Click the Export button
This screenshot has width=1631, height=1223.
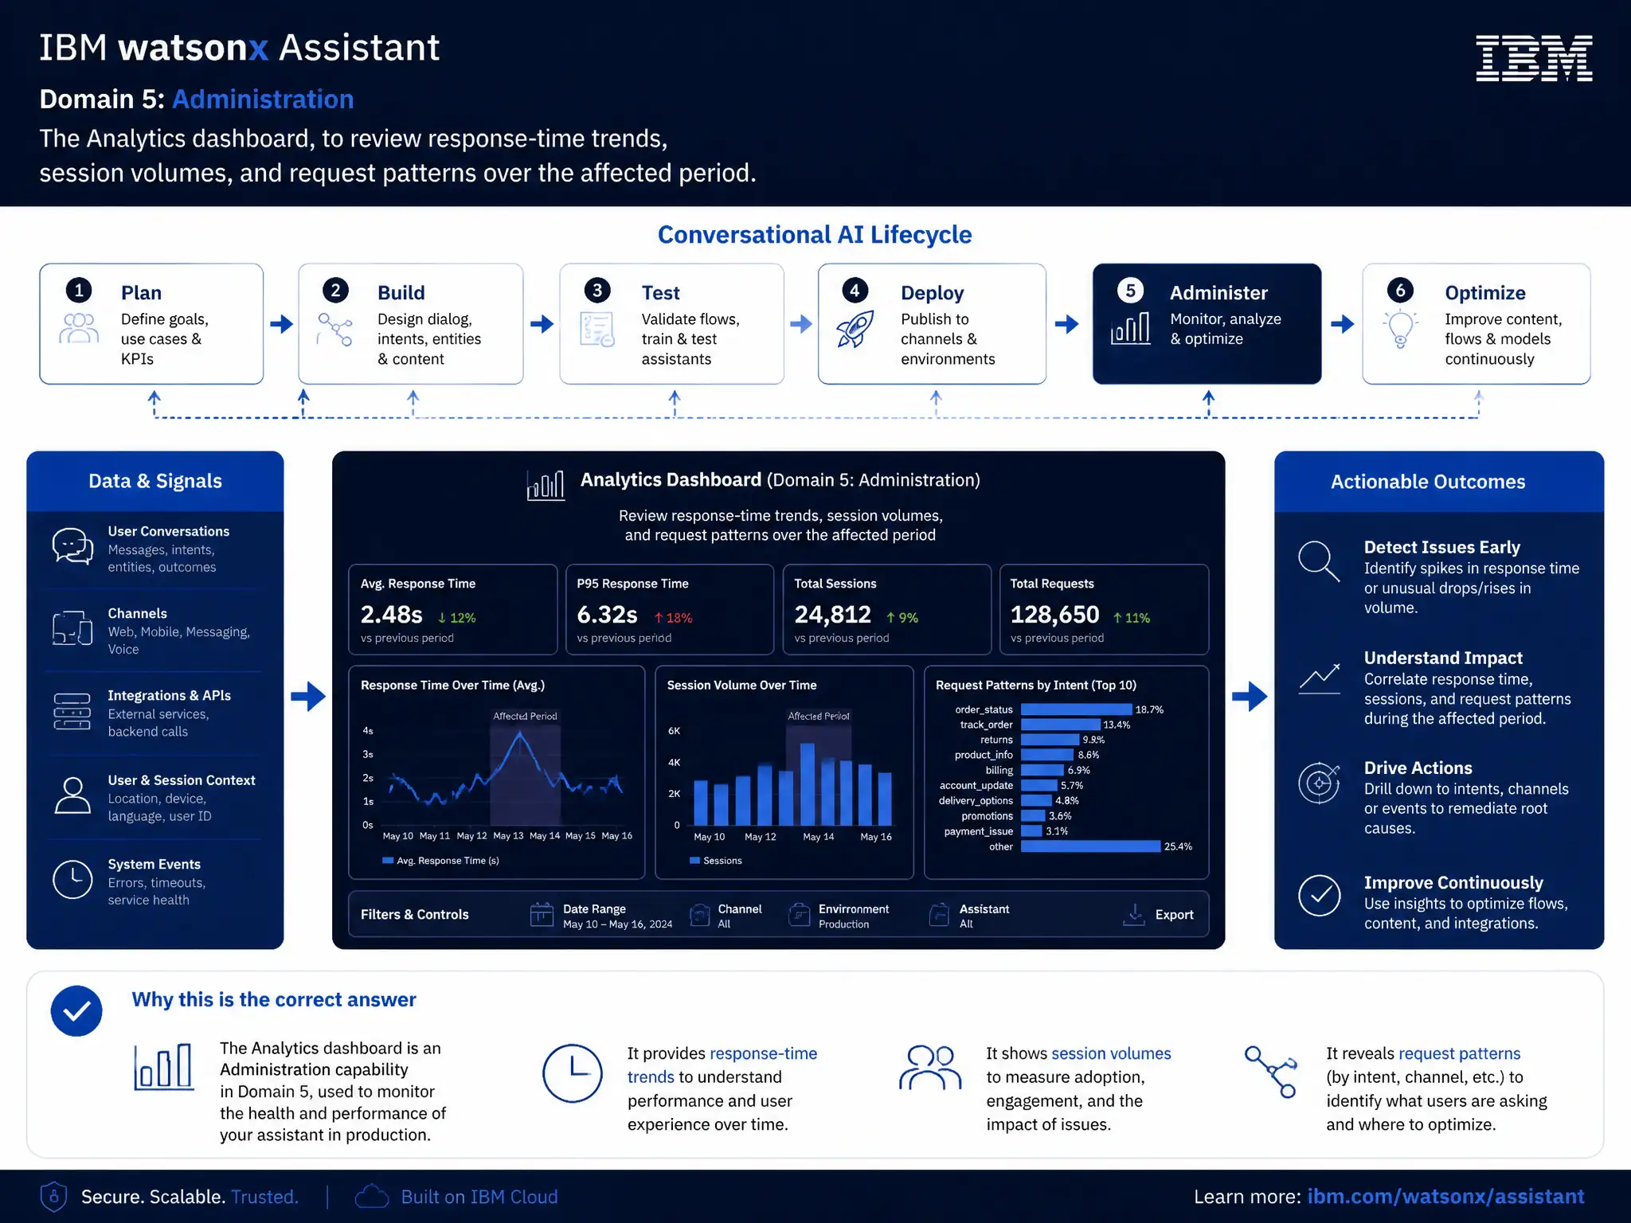point(1158,915)
